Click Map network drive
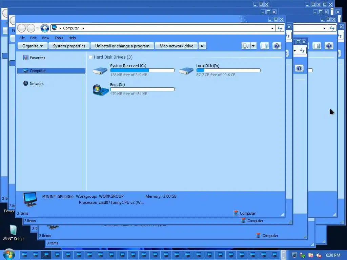Viewport: 347px width, 260px height. 176,46
